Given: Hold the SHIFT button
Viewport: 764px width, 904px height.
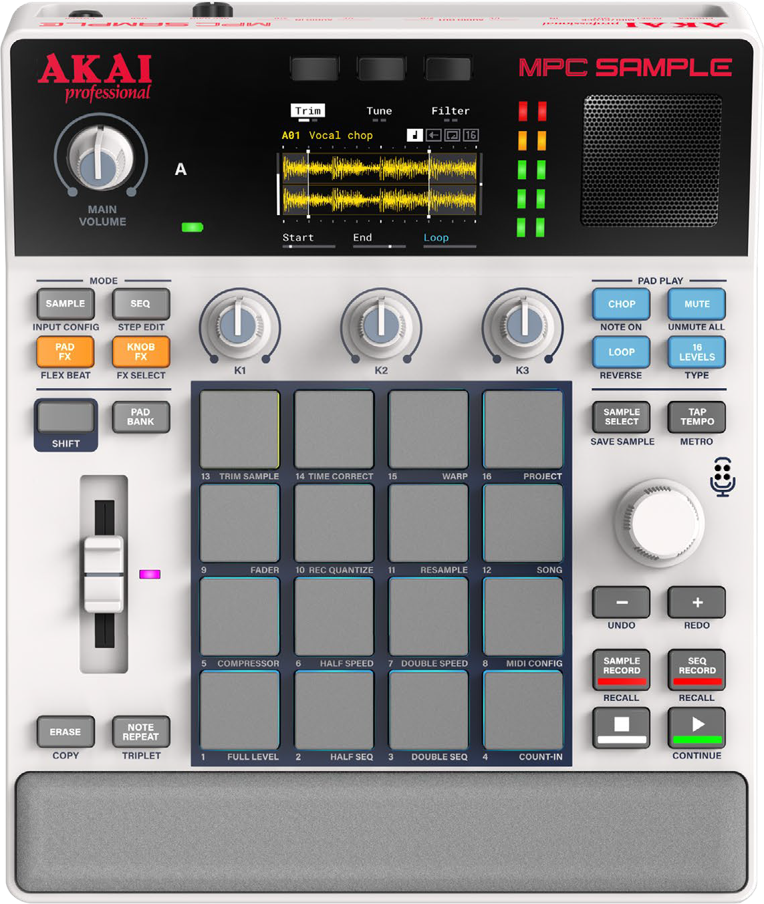Looking at the screenshot, I should pos(66,418).
